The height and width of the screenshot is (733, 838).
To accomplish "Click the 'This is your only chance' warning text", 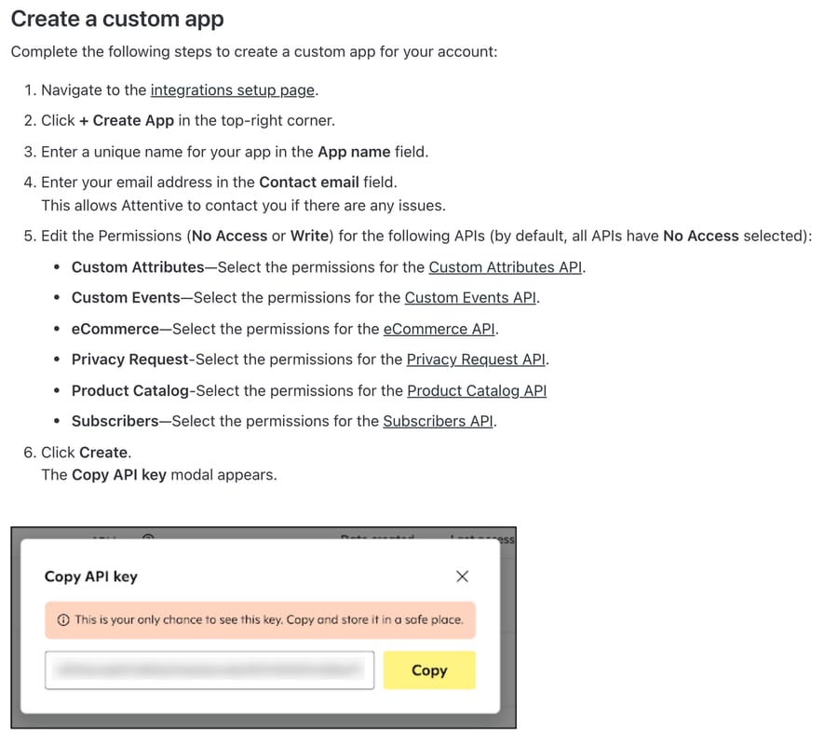I will coord(269,619).
